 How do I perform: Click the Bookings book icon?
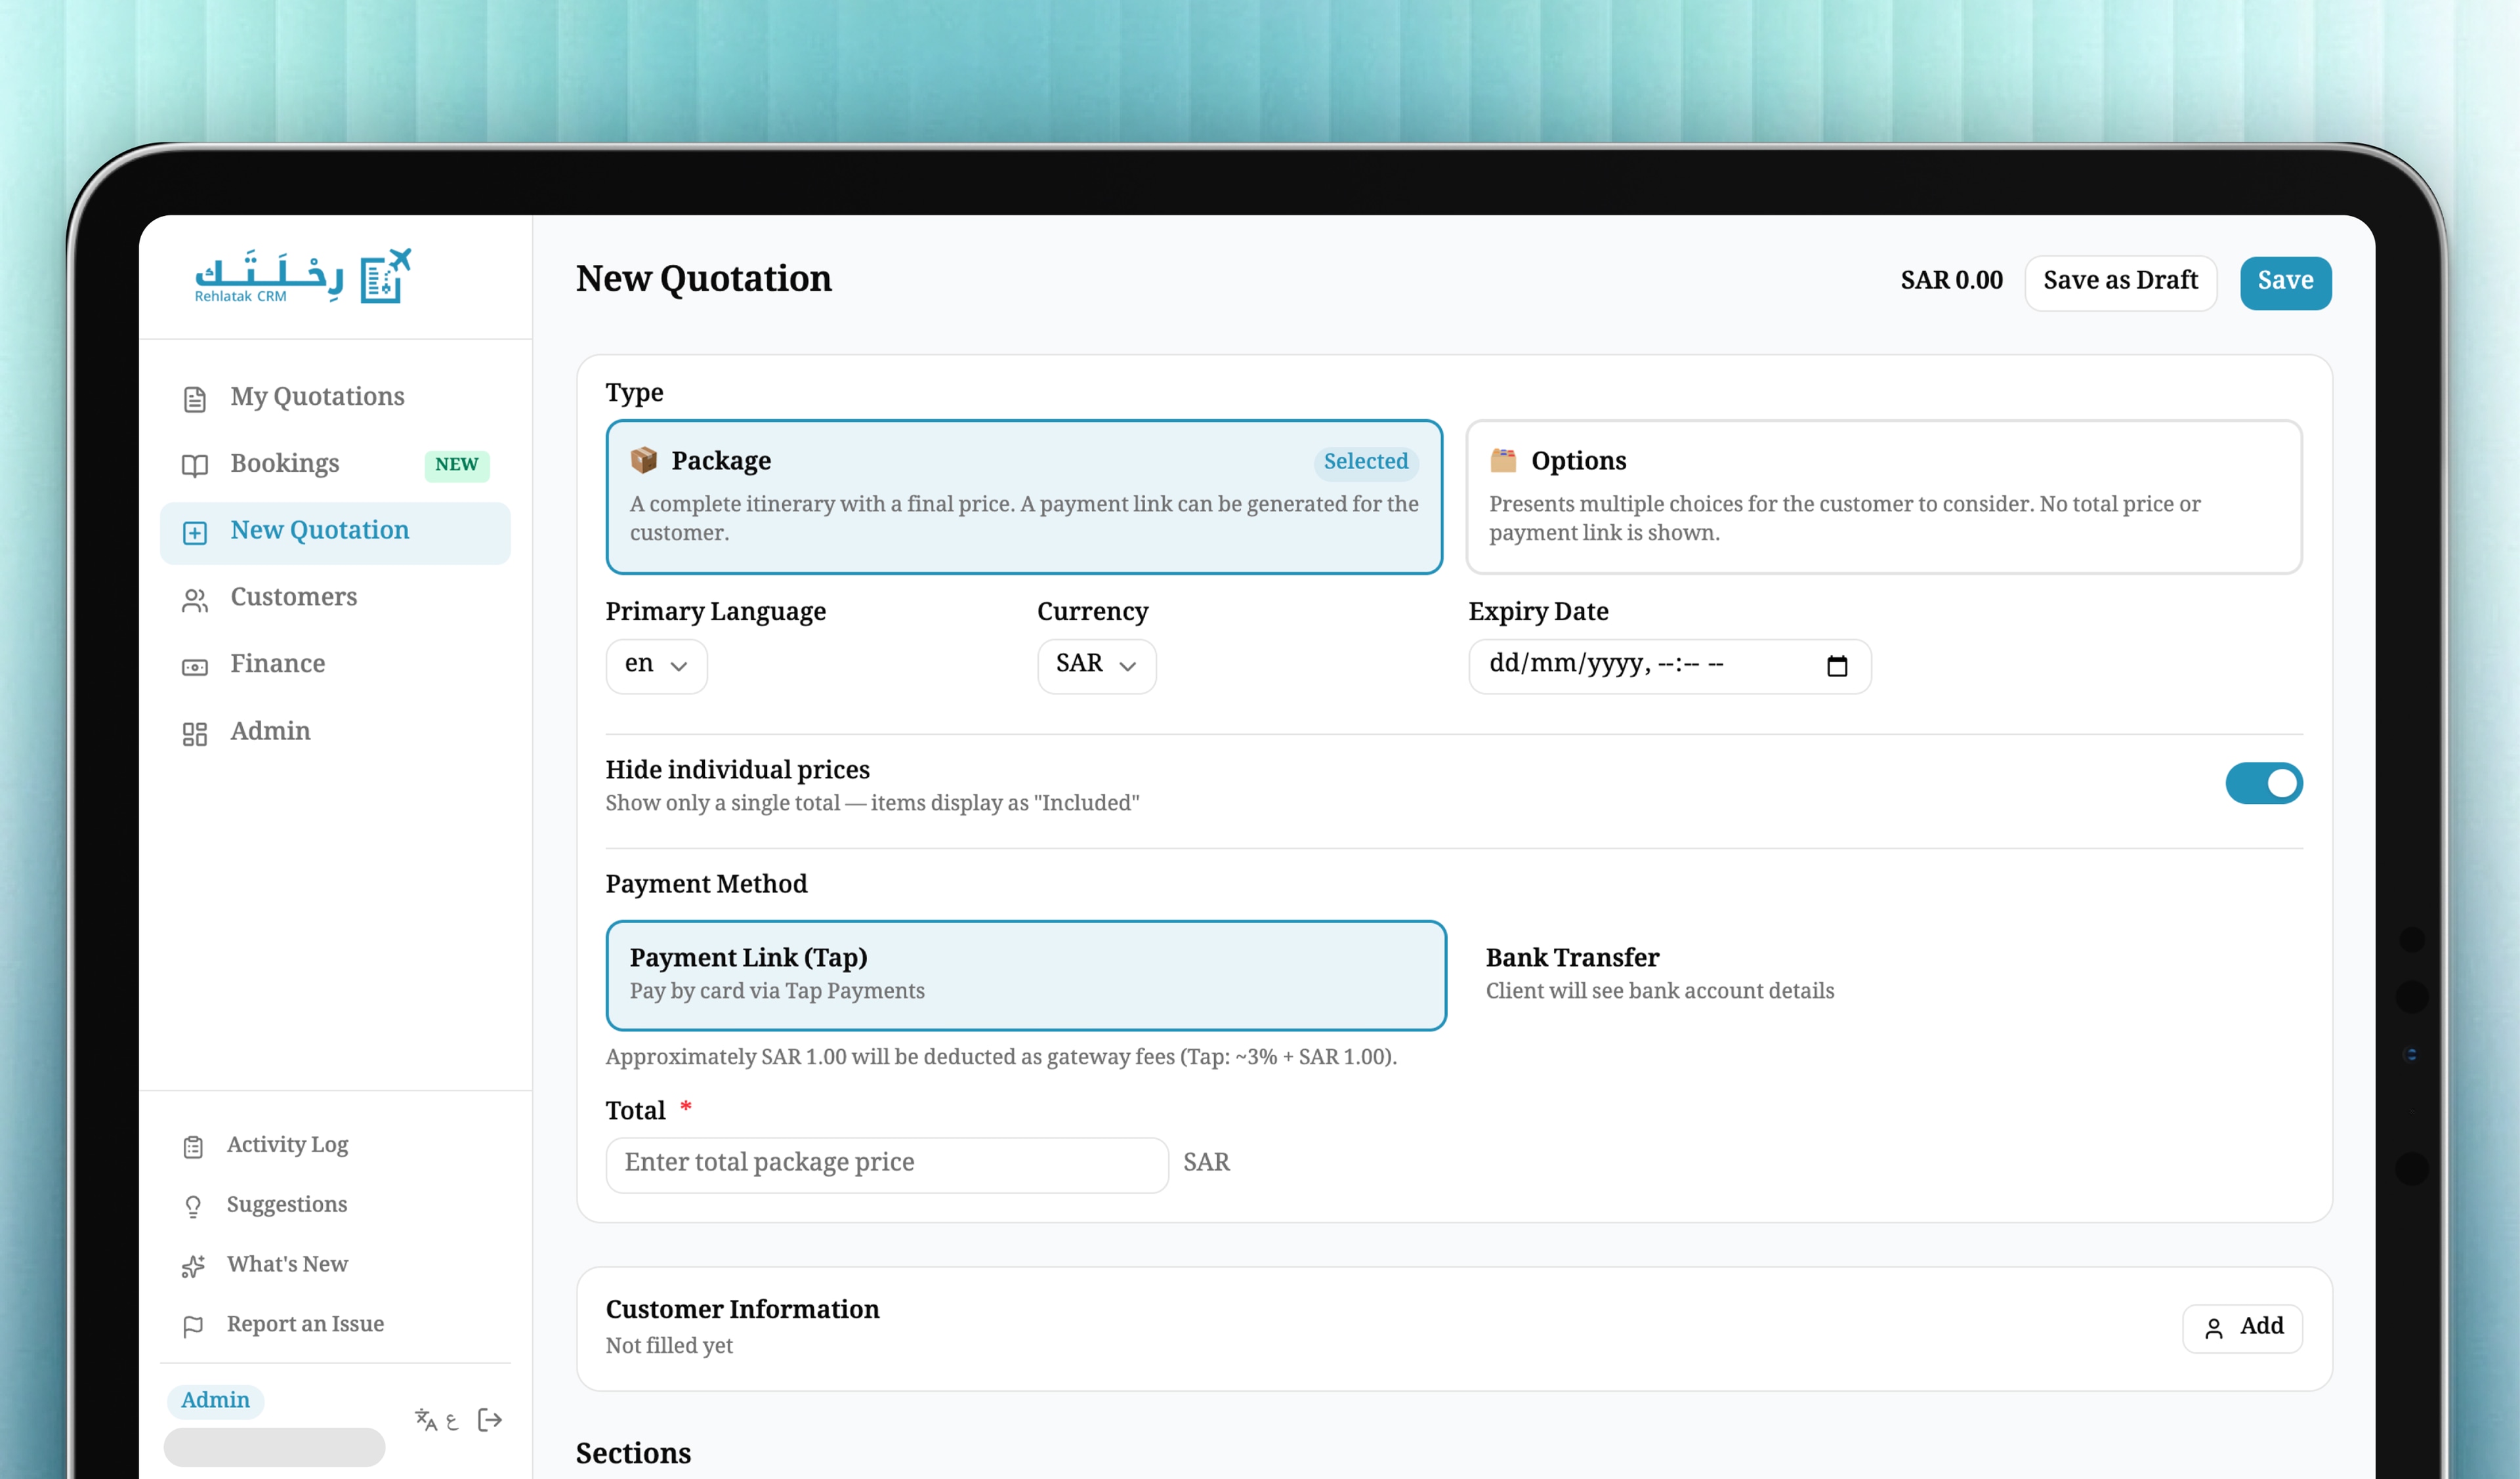[x=195, y=465]
